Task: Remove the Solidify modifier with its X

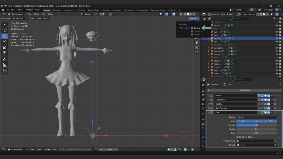Action: [x=275, y=104]
